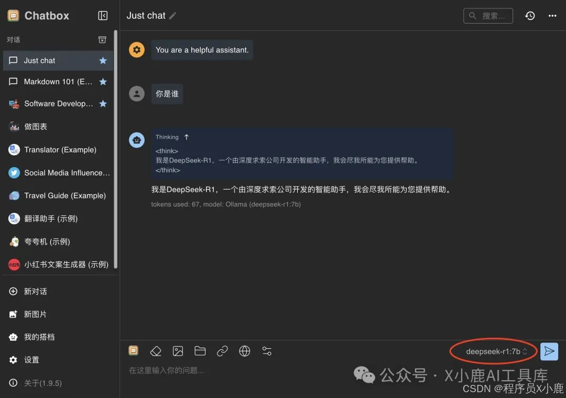Screen dimensions: 566x398
Task: Open the conversation settings sliders icon
Action: point(267,351)
